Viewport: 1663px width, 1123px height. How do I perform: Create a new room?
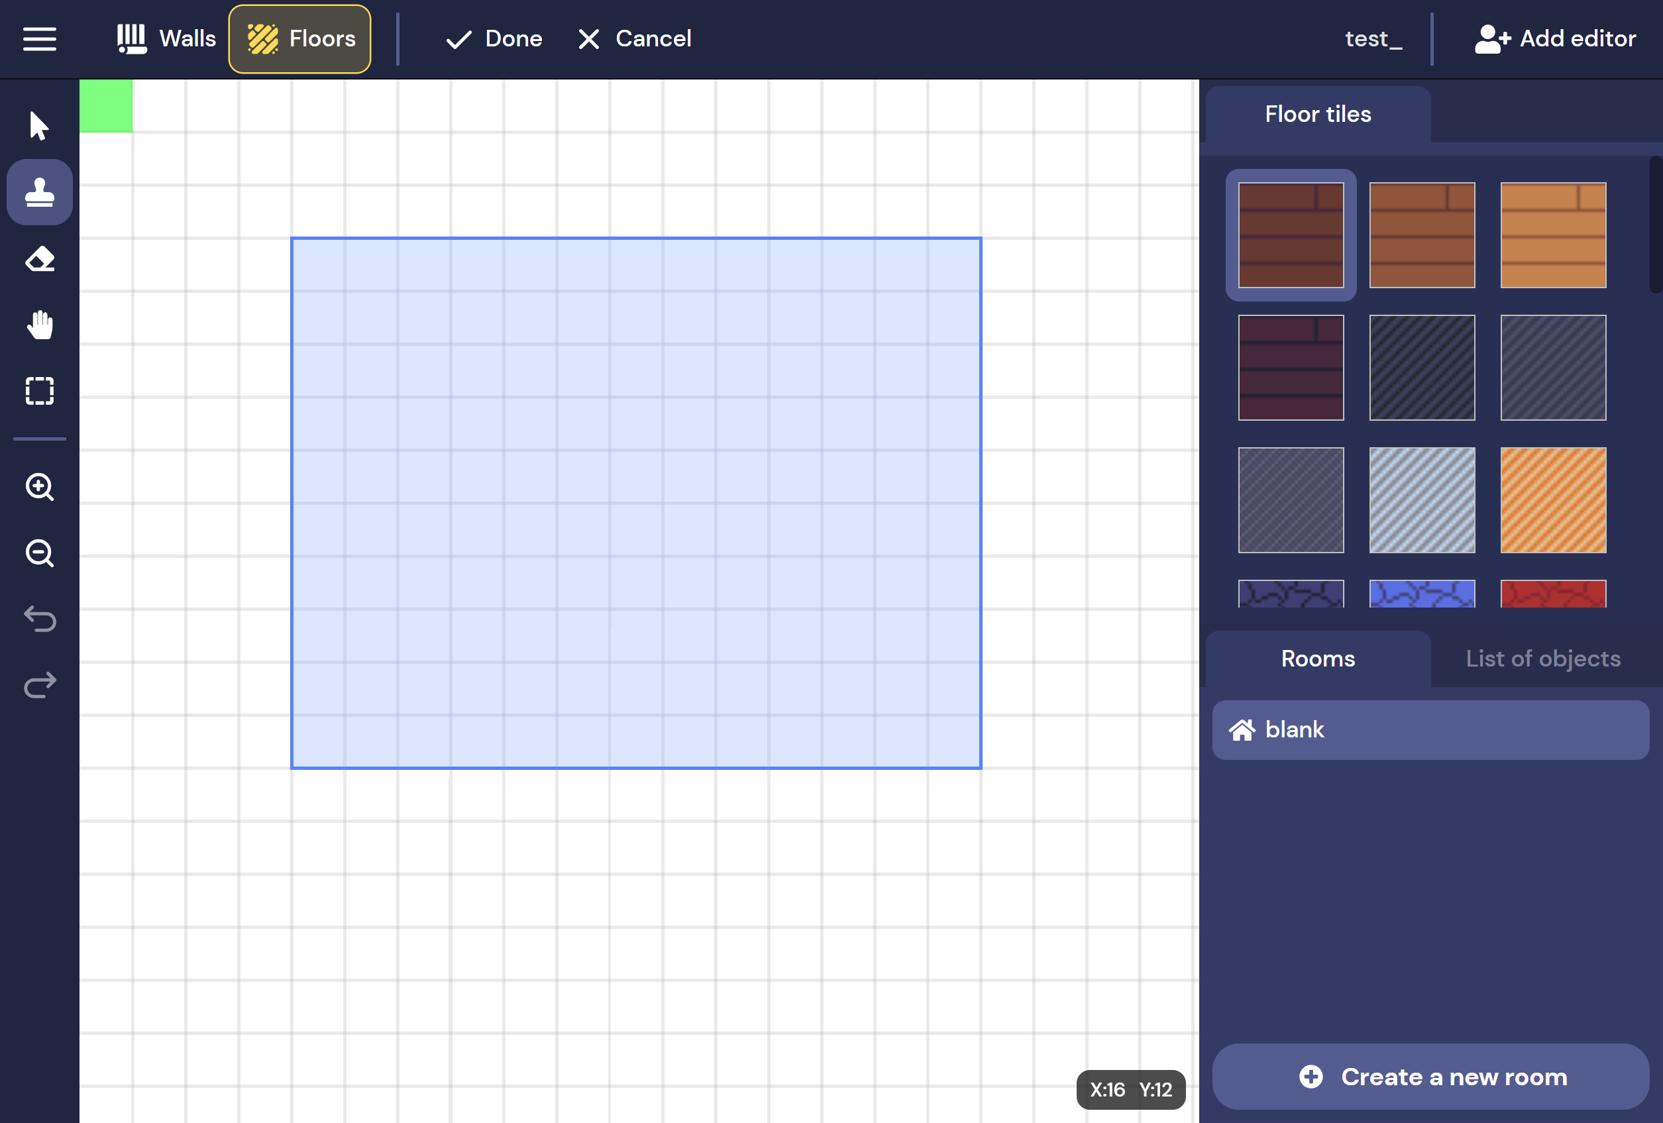[1430, 1077]
